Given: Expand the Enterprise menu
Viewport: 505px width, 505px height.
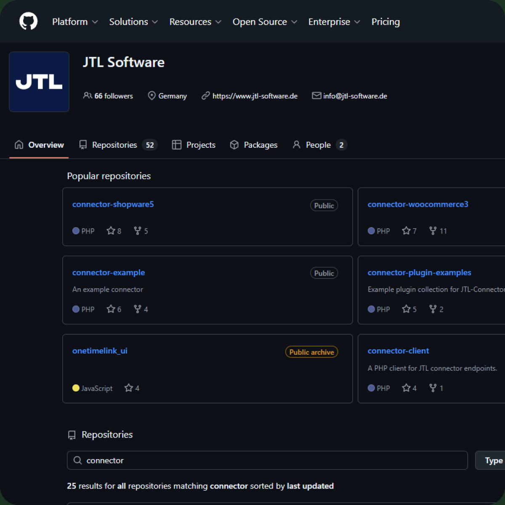Looking at the screenshot, I should [x=334, y=22].
